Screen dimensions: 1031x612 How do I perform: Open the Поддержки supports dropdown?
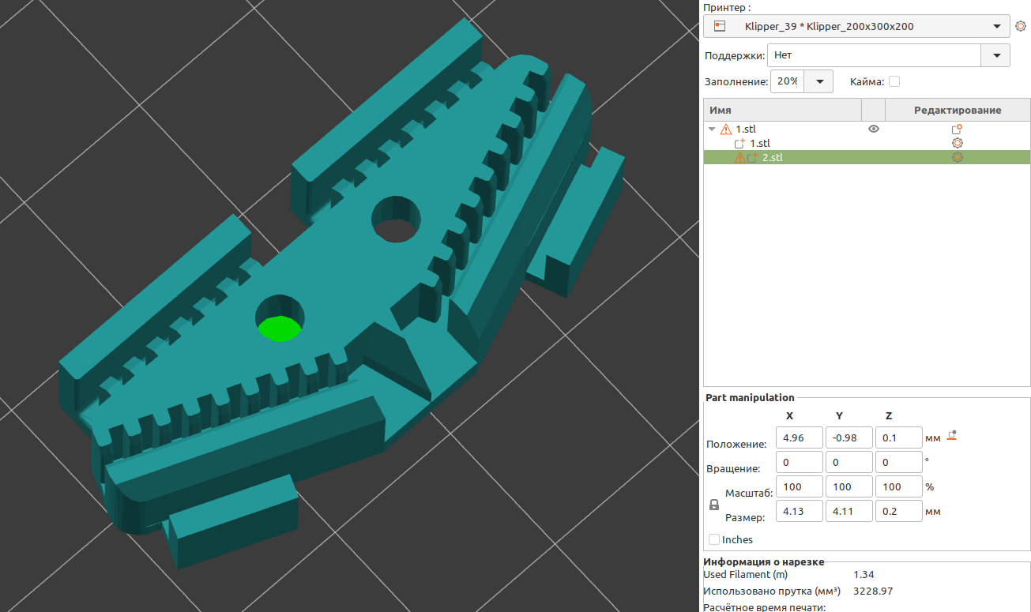click(x=995, y=55)
